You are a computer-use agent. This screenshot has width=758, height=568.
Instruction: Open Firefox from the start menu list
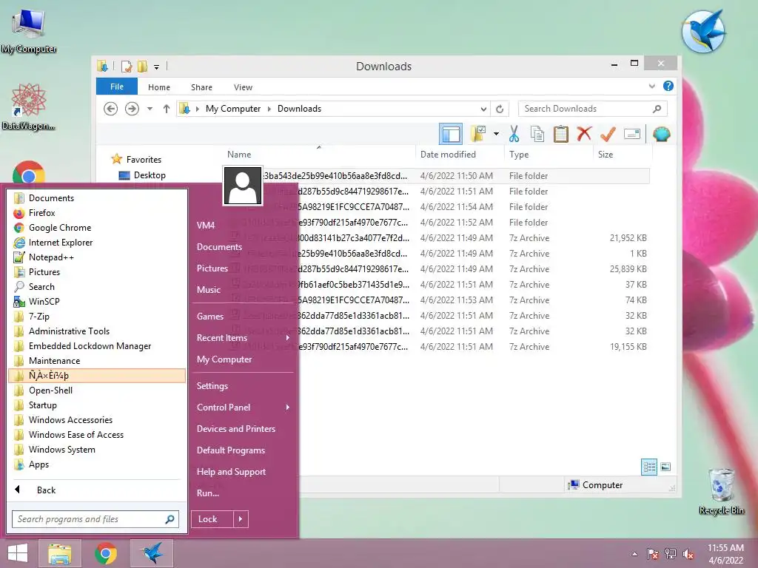click(x=41, y=213)
